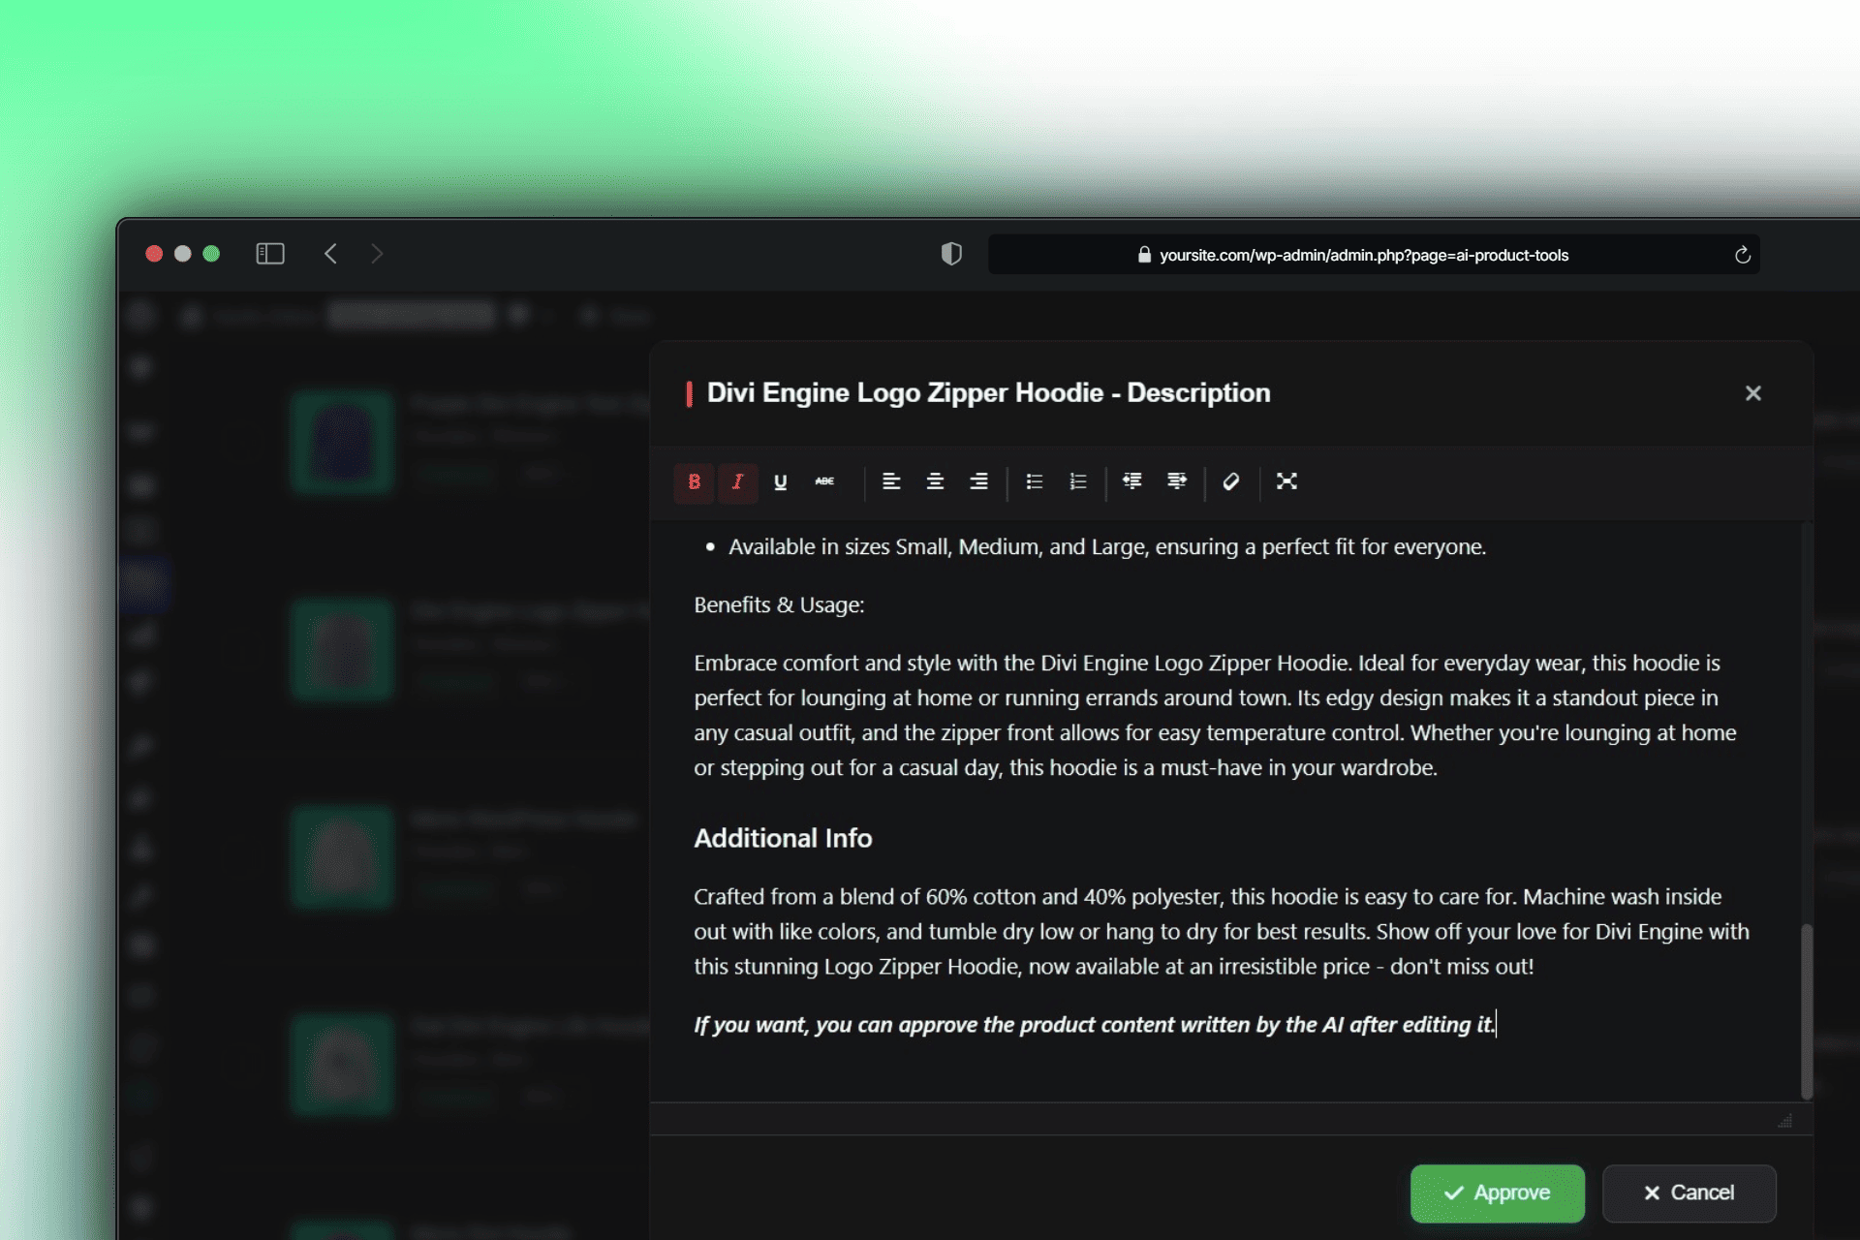Click the clear formatting eraser icon
Image resolution: width=1860 pixels, height=1240 pixels.
[1230, 481]
